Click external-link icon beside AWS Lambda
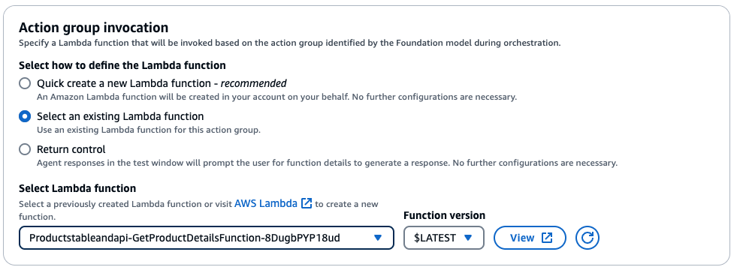The height and width of the screenshot is (273, 737). (x=307, y=203)
